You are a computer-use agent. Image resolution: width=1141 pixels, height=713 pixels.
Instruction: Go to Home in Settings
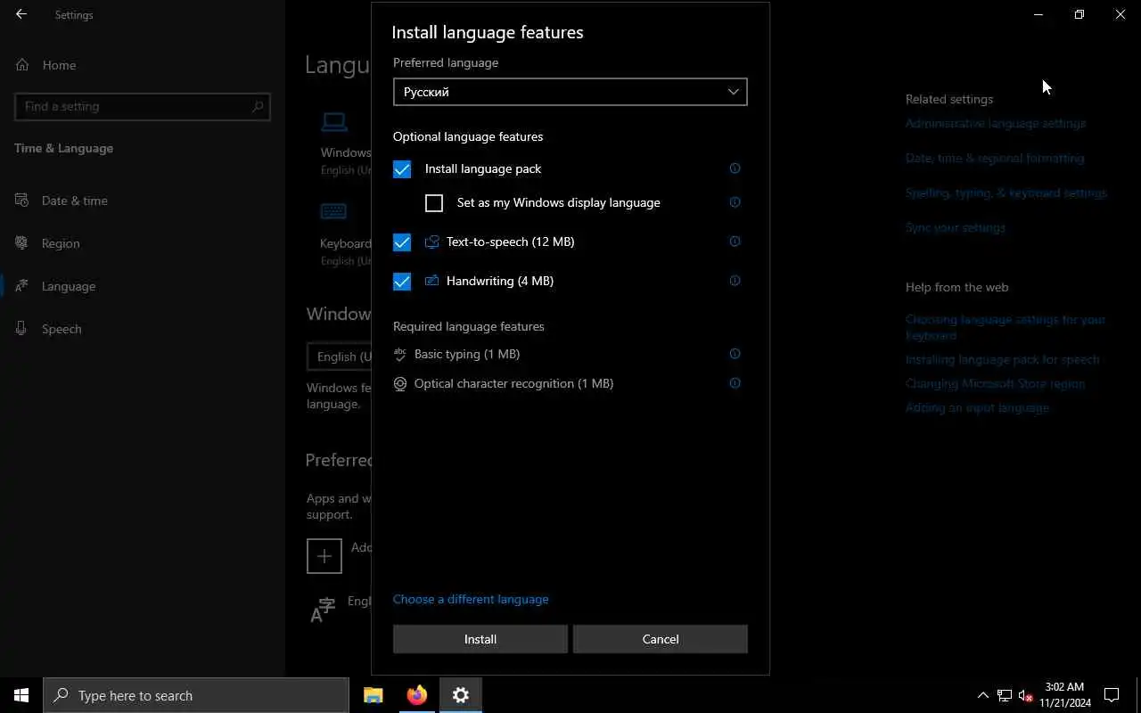59,65
